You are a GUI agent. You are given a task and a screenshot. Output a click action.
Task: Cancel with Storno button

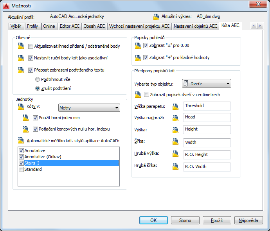[x=185, y=220]
